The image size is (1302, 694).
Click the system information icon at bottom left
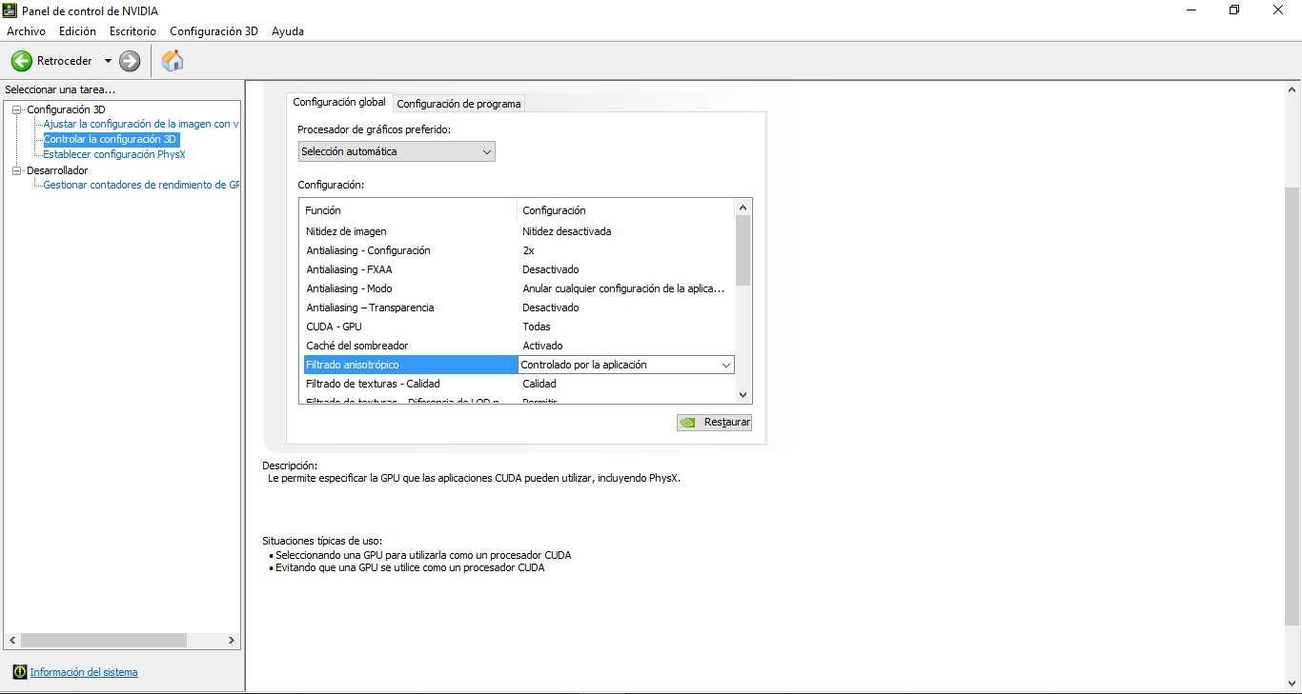[x=19, y=672]
